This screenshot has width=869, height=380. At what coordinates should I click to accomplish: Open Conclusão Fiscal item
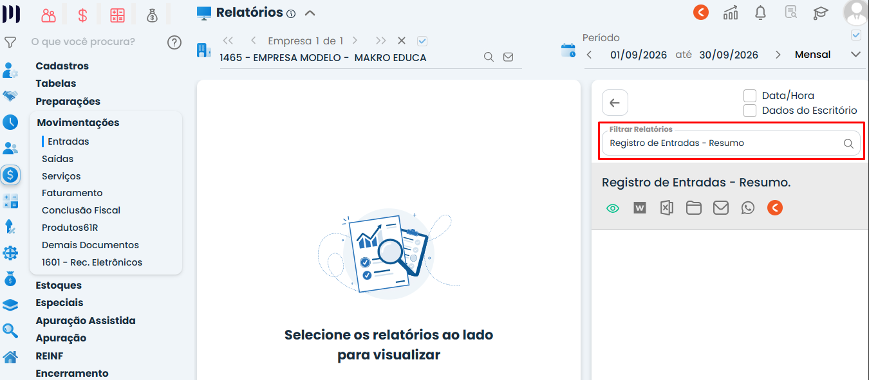[x=81, y=210]
